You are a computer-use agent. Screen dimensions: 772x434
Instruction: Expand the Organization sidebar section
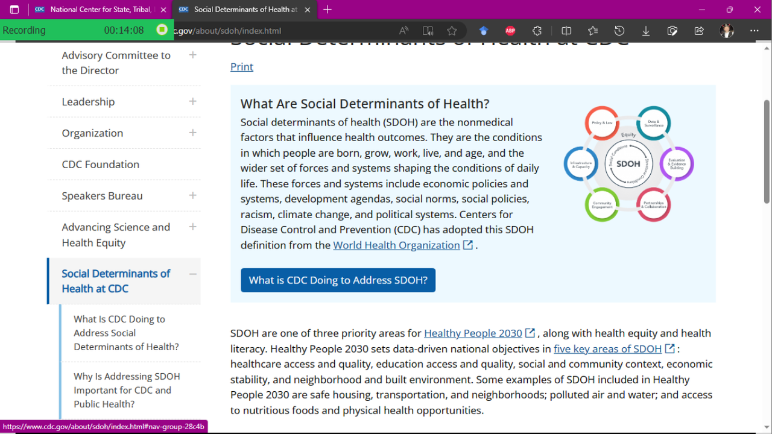pyautogui.click(x=192, y=133)
